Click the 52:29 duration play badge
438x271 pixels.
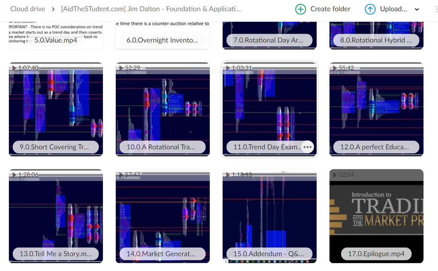coord(129,68)
